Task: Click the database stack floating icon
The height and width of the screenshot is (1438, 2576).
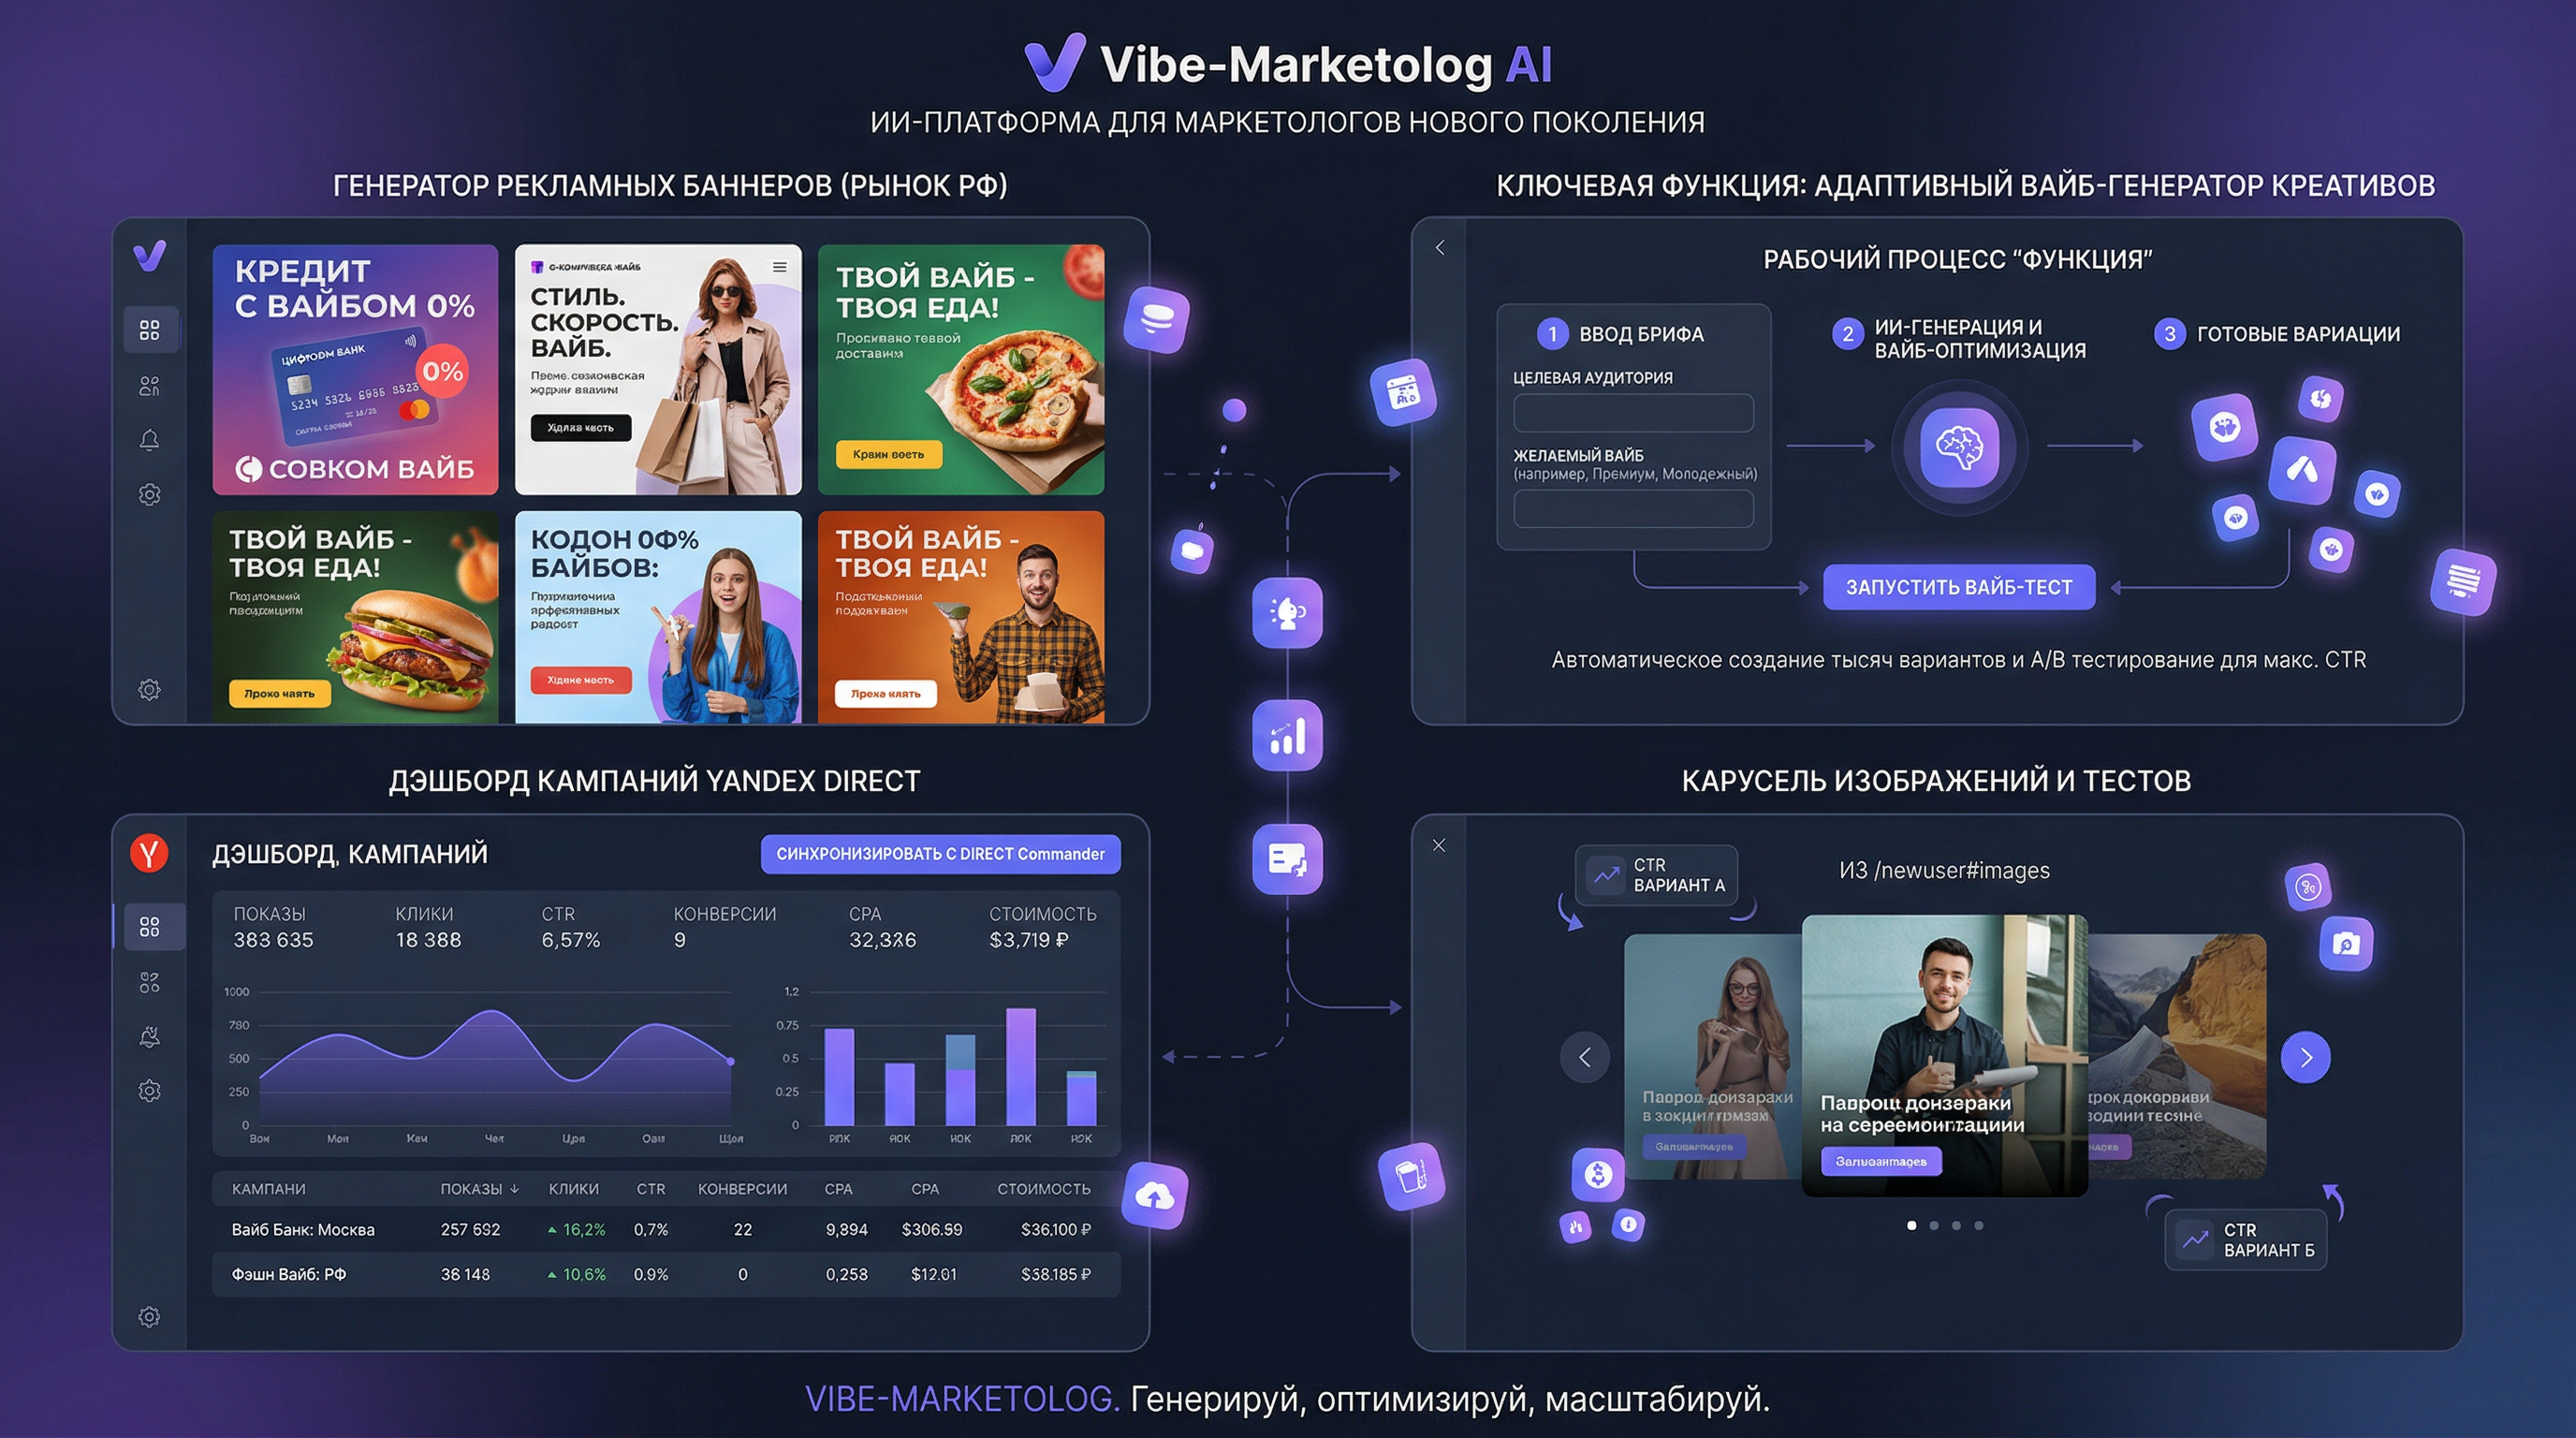Action: pos(1157,320)
